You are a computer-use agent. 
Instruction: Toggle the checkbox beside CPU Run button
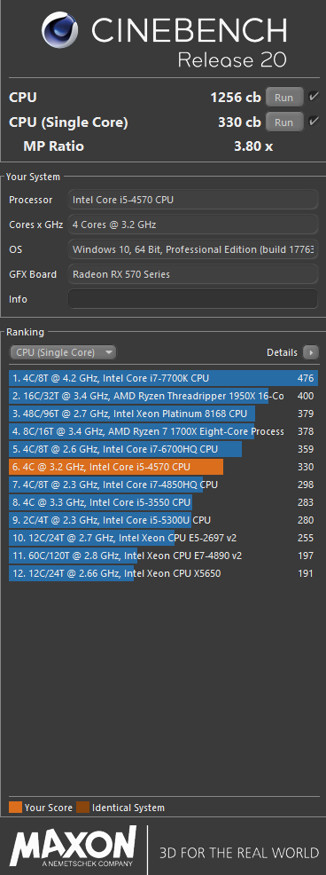[314, 97]
